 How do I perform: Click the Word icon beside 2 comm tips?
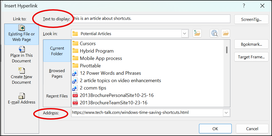click(75, 88)
